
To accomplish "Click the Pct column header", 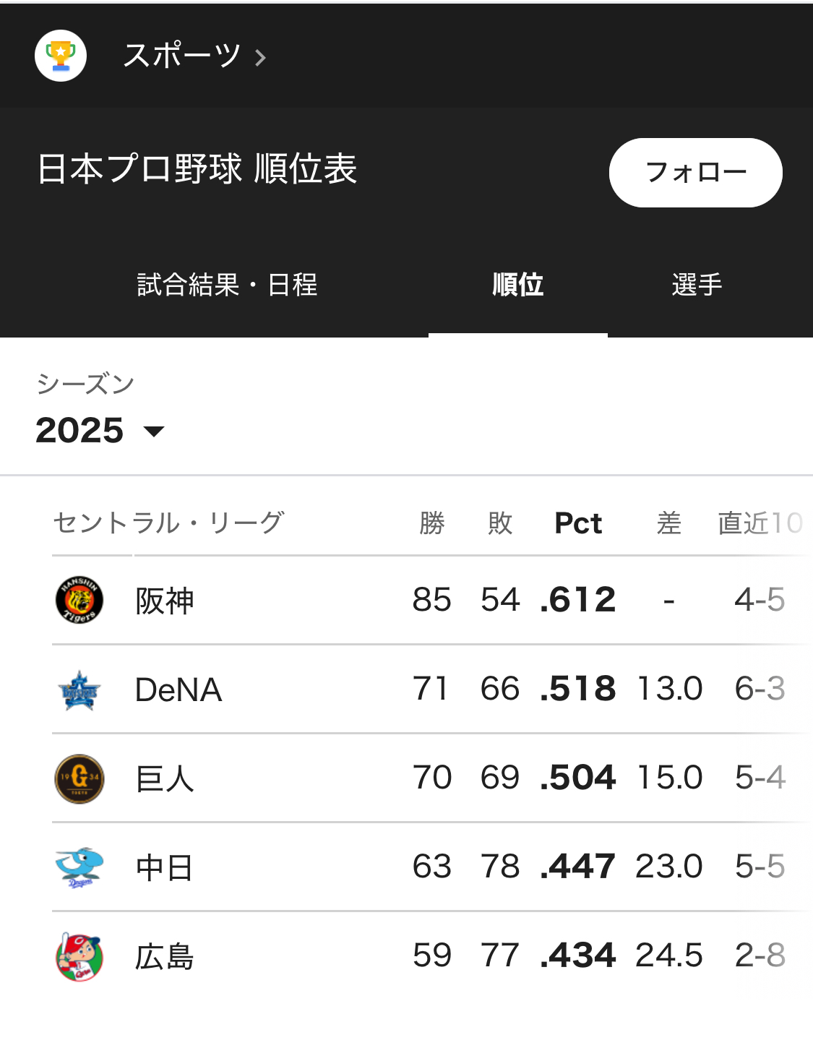I will click(578, 523).
